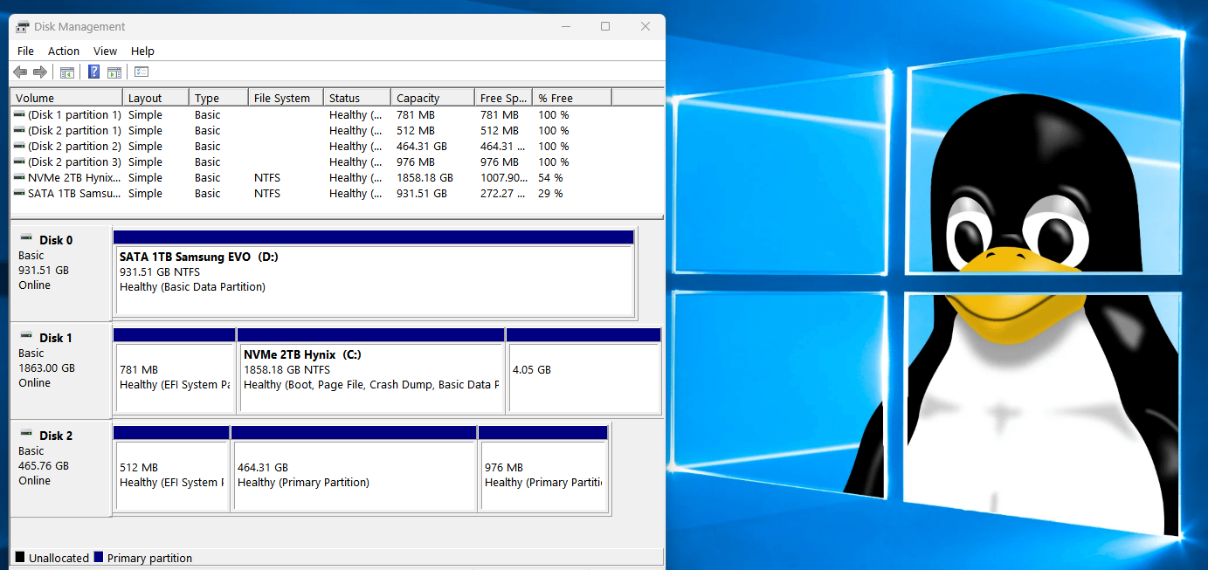
Task: Sort list by % Free column header
Action: pos(556,99)
